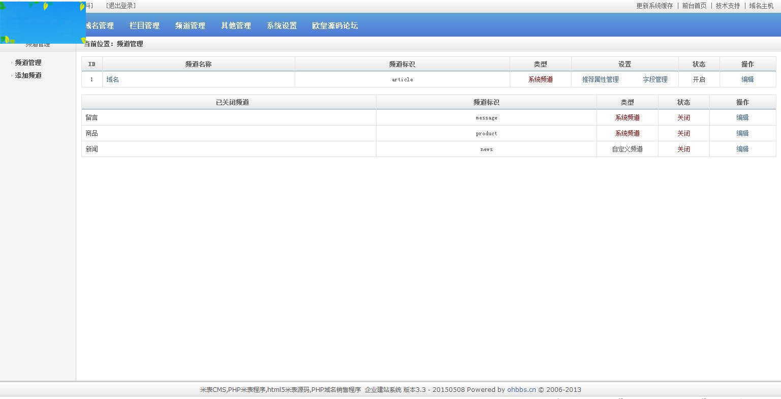Click 编辑 on the 新闻 channel row

click(742, 149)
